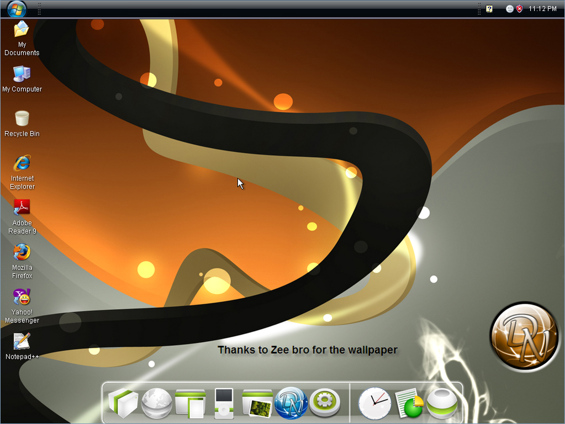The width and height of the screenshot is (565, 424).
Task: Open the My Documents desktop icon
Action: [22, 29]
